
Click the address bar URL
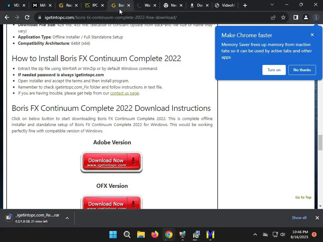tap(111, 18)
